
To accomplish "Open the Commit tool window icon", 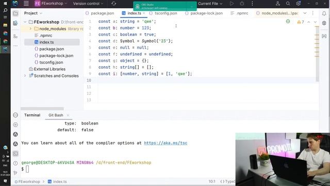I will pyautogui.click(x=15, y=23).
